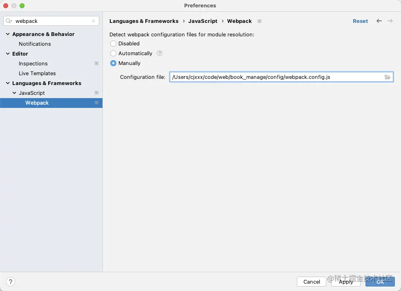The image size is (401, 291).
Task: Collapse Languages & Frameworks section
Action: tap(8, 83)
